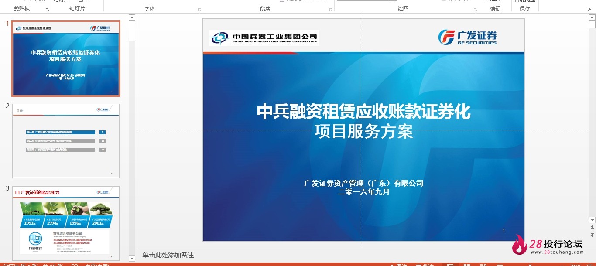Open the 字体 group dialog launcher

click(200, 10)
